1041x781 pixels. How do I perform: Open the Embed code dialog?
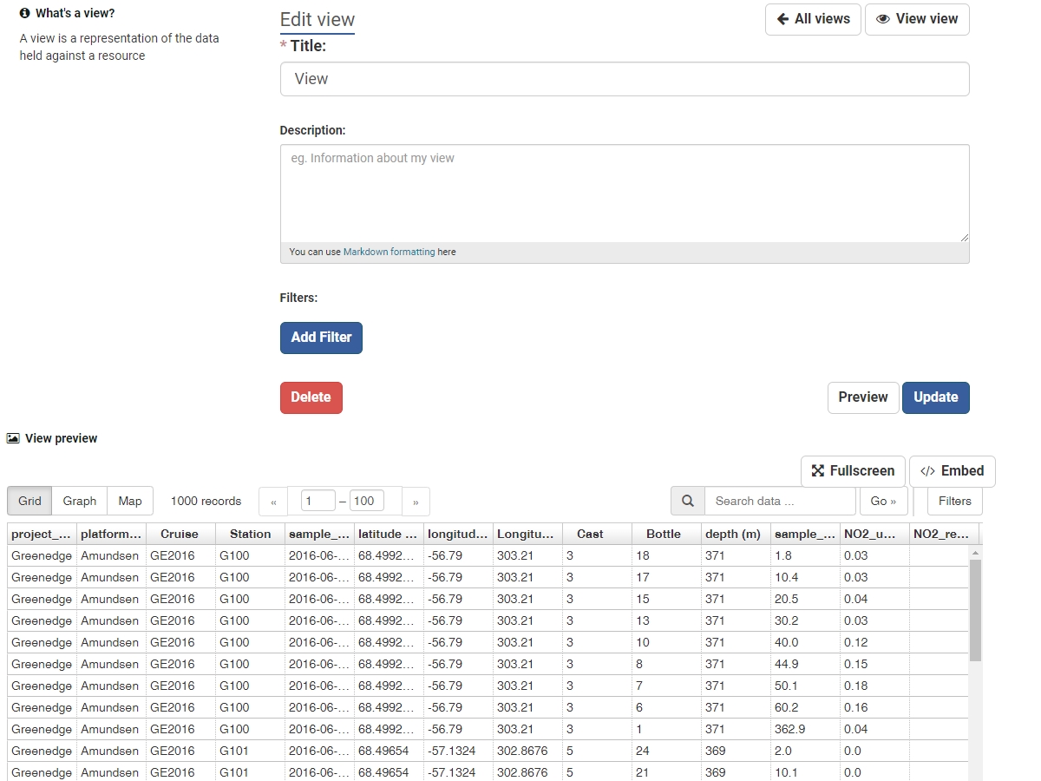pyautogui.click(x=952, y=471)
